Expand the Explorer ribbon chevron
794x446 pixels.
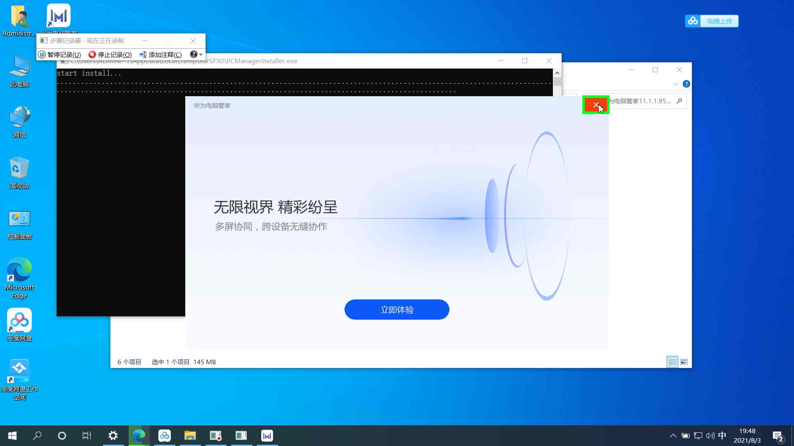676,83
